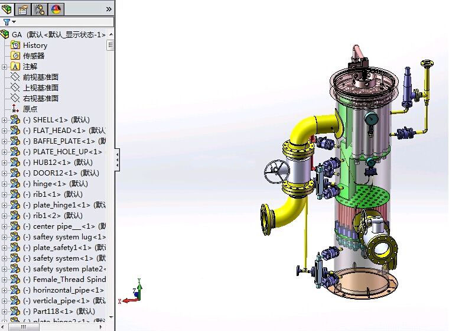
Task: Select the HUB12<1> text label
Action: pyautogui.click(x=52, y=162)
